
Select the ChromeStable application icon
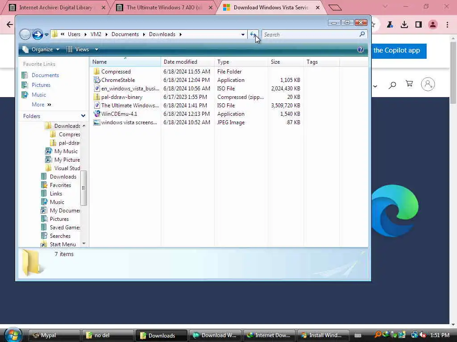pyautogui.click(x=96, y=80)
